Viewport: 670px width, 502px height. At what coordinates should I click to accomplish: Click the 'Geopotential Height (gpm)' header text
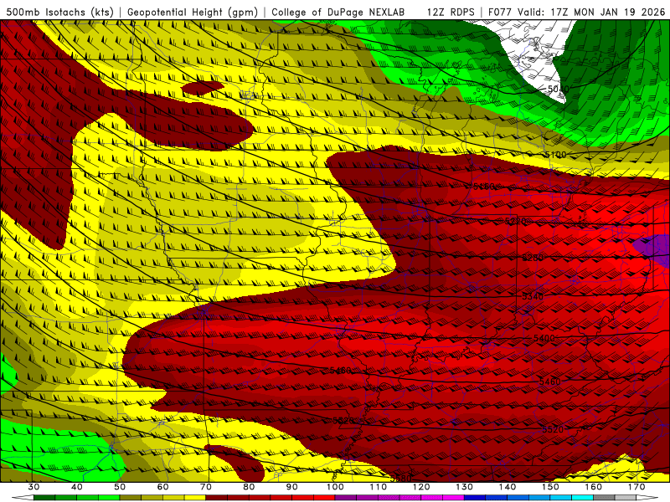(193, 12)
